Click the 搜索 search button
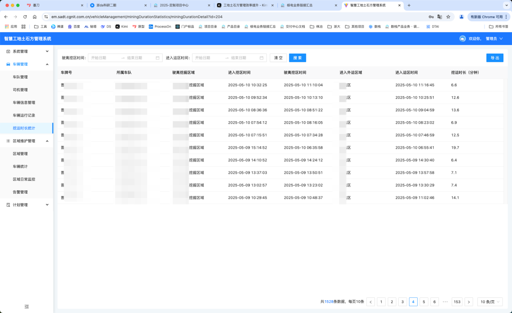Image resolution: width=512 pixels, height=313 pixels. point(297,57)
